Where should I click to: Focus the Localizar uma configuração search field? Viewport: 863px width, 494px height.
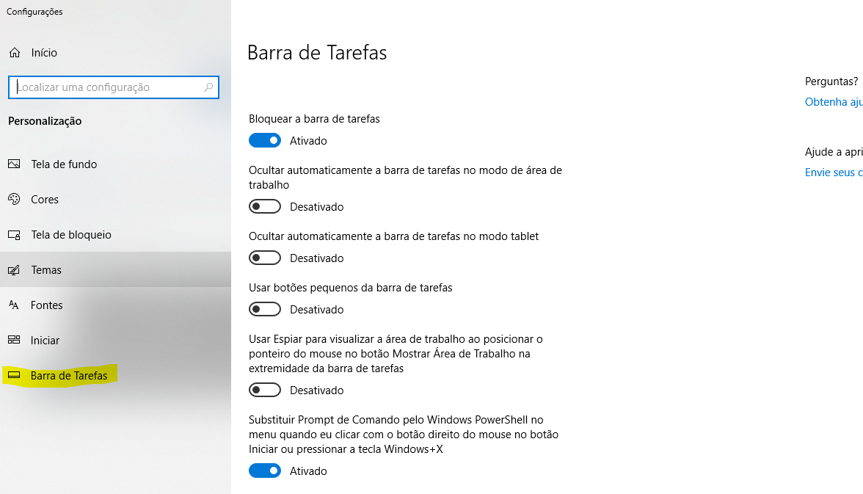tap(113, 87)
